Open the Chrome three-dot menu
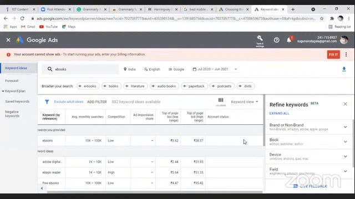This screenshot has height=199, width=355. pyautogui.click(x=349, y=18)
